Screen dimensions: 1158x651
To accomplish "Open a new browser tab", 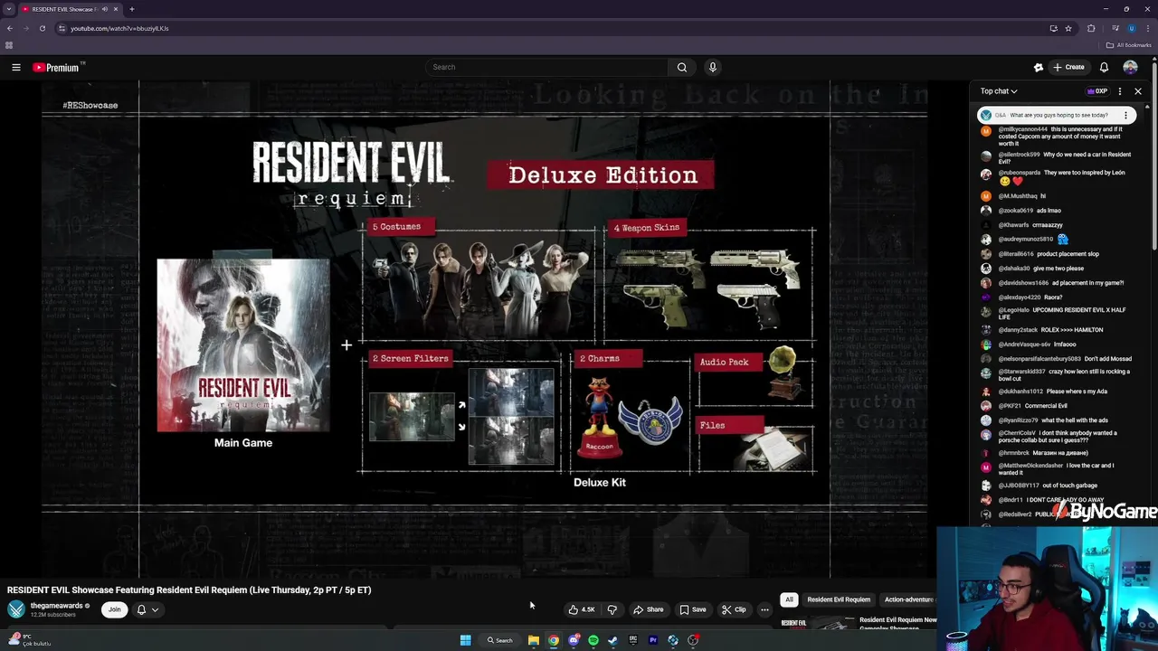I will [x=131, y=9].
